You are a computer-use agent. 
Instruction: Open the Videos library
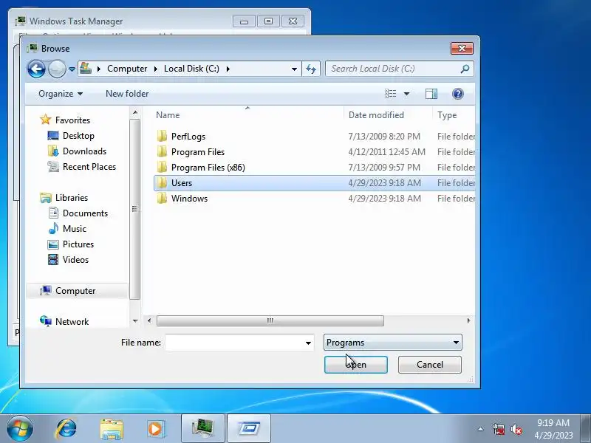click(75, 260)
